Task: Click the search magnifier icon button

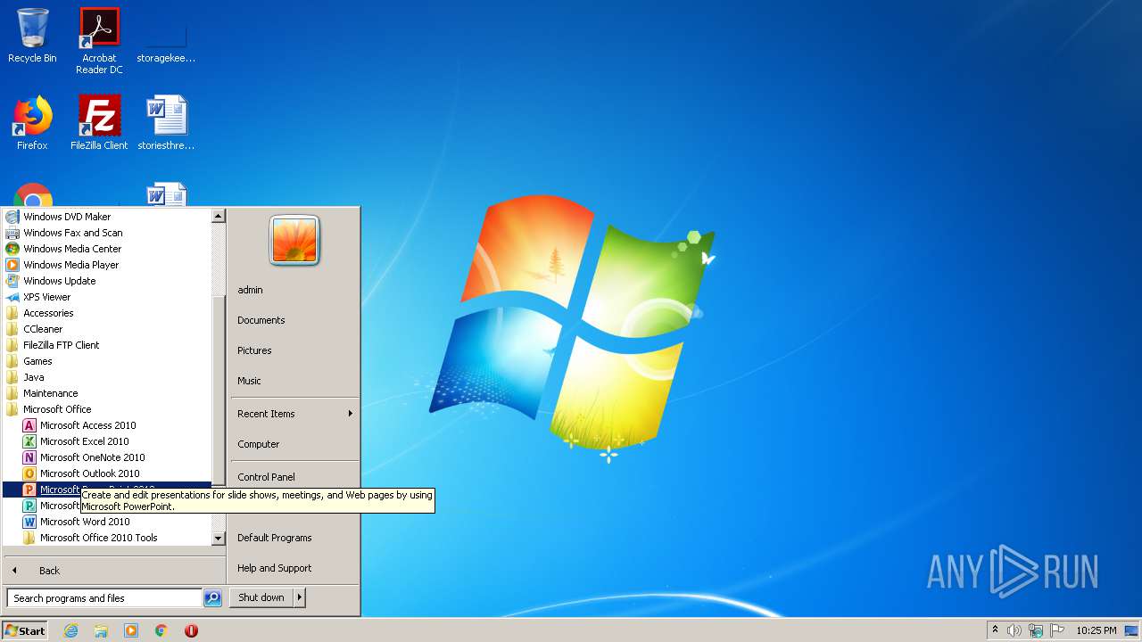Action: coord(212,598)
